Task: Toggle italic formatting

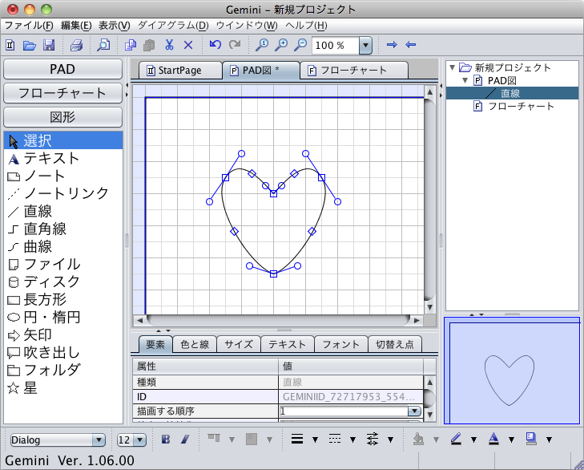Action: click(185, 440)
